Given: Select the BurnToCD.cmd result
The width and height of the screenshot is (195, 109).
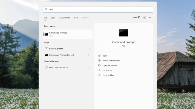Looking at the screenshot, I should pyautogui.click(x=68, y=49).
